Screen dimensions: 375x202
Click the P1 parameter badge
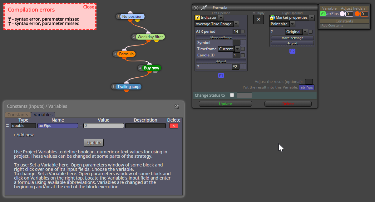(x=221, y=75)
